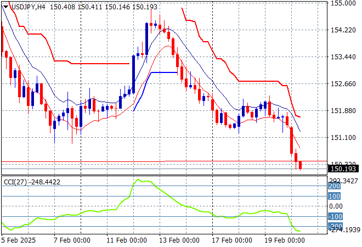This screenshot has height=247, width=362.
Task: Select the 11 Feb 00:00 date label
Action: (x=126, y=240)
